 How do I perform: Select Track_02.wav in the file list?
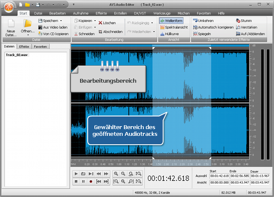pos(16,55)
